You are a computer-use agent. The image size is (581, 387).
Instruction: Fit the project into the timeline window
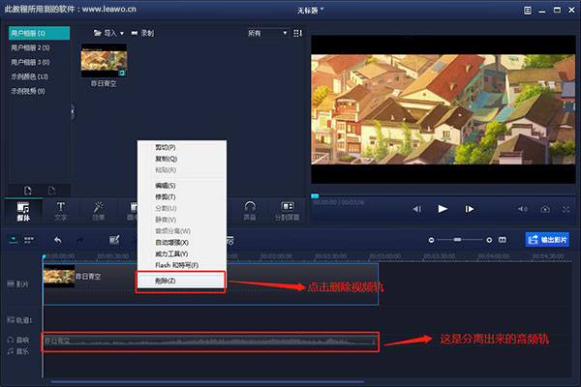[x=502, y=240]
